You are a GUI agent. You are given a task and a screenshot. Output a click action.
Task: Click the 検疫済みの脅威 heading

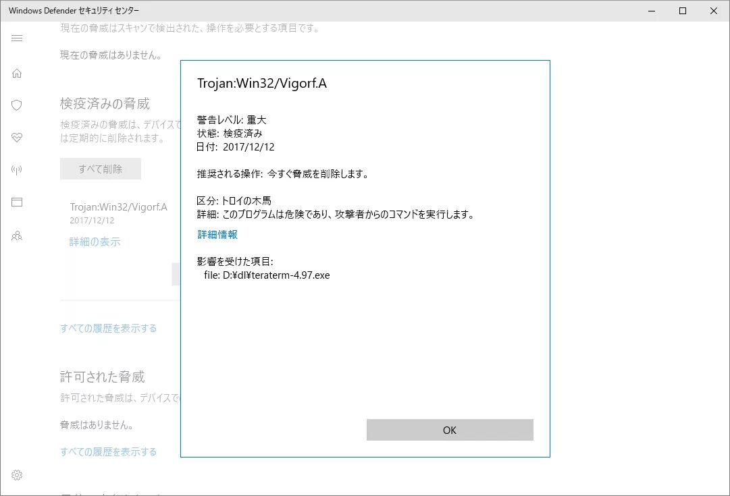point(105,104)
